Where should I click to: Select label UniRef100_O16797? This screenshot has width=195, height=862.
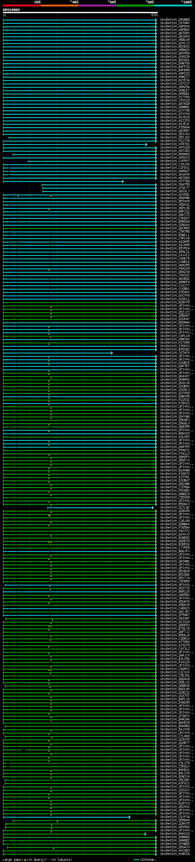tap(175, 696)
